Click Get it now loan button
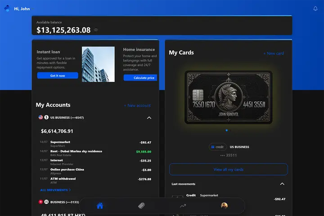This screenshot has height=216, width=324. [x=58, y=76]
